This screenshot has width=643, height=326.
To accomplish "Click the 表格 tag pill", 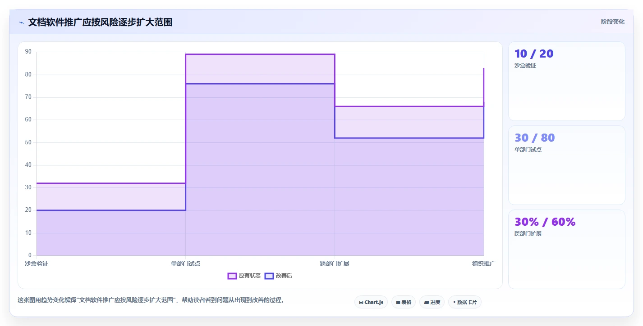I will click(404, 302).
